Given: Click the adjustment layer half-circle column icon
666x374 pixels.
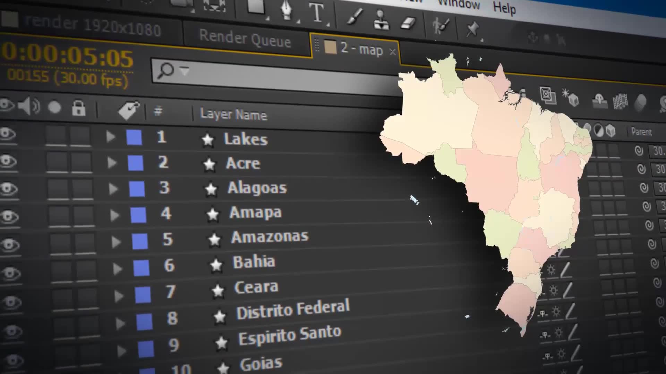Looking at the screenshot, I should click(x=598, y=130).
